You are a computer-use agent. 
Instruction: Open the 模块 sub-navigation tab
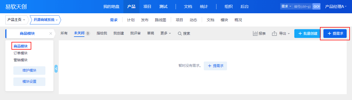click(224, 20)
